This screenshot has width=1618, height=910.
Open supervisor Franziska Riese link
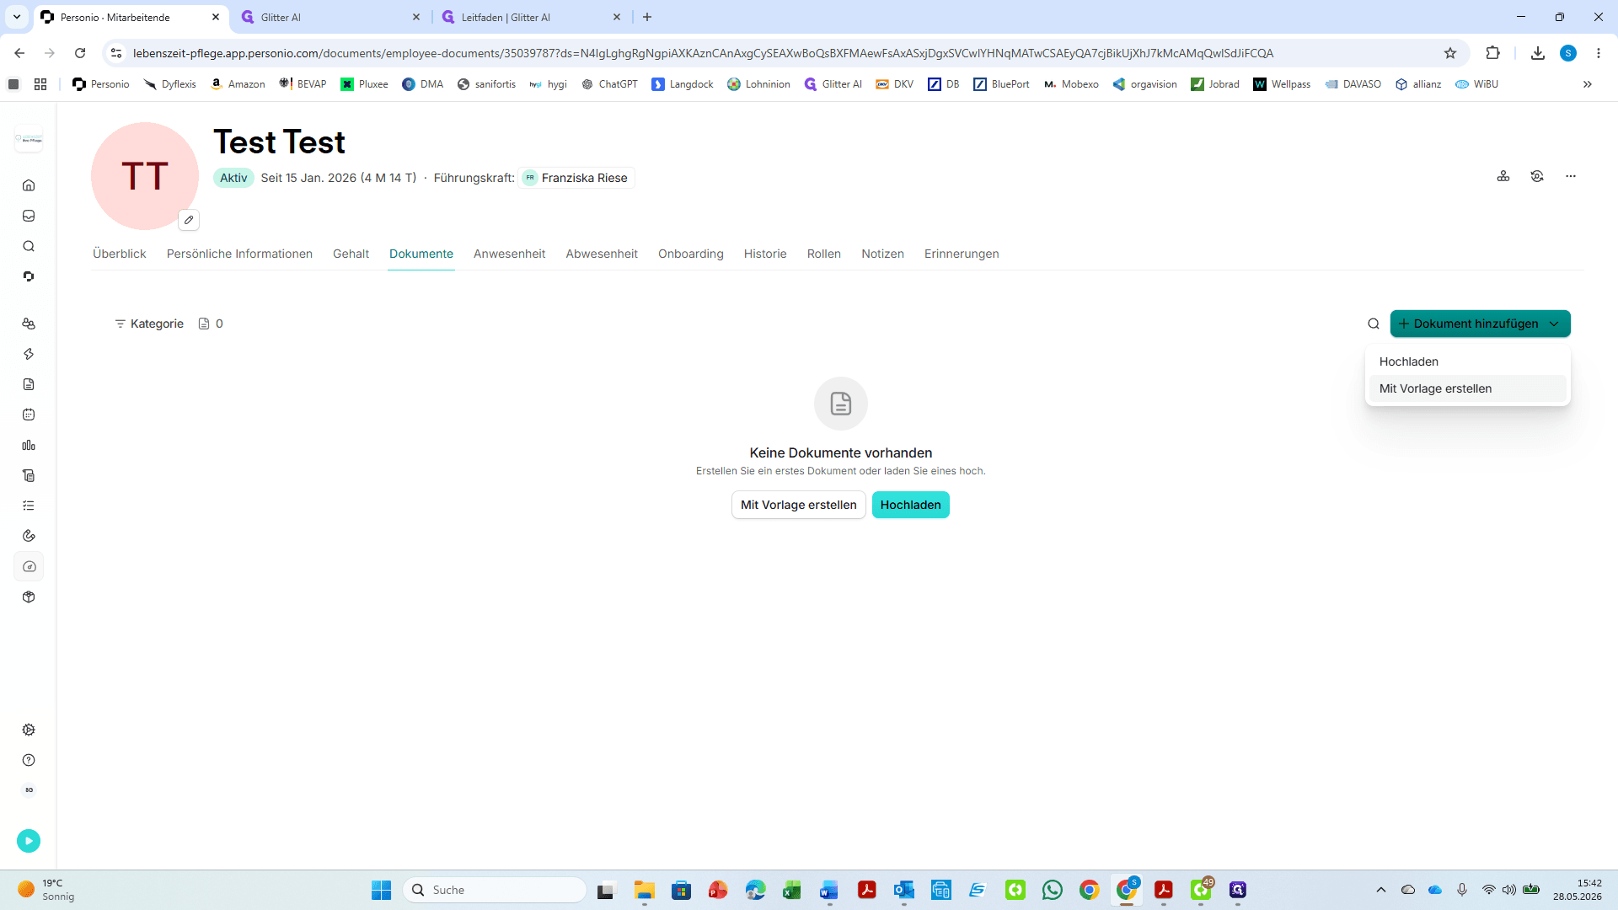pos(576,178)
